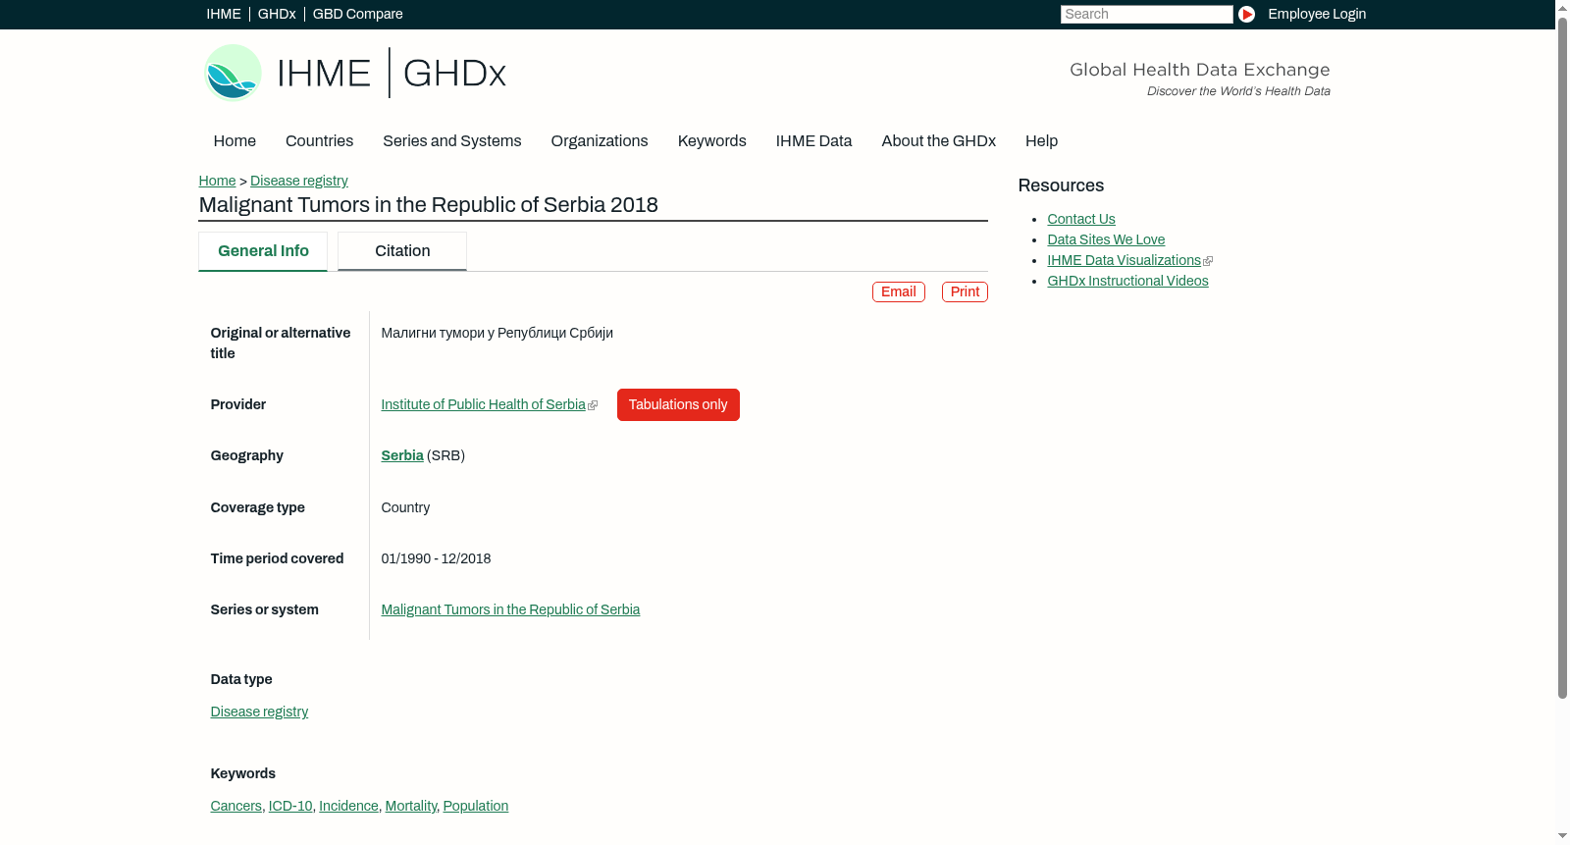This screenshot has width=1570, height=845.
Task: Open the Keywords menu item
Action: tap(711, 140)
